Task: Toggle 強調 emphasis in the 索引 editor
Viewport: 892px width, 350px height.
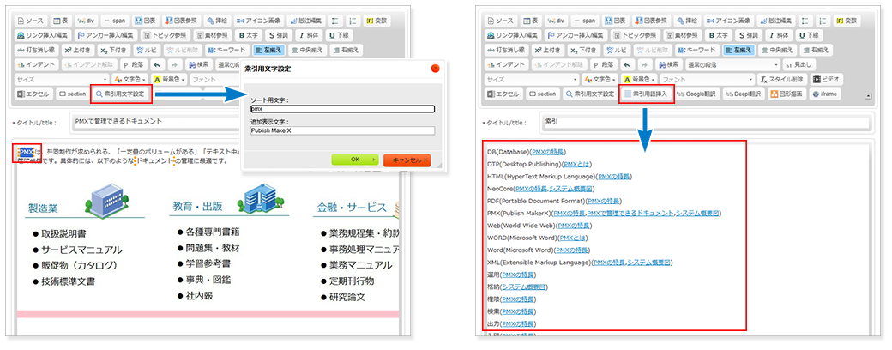Action: tap(750, 35)
